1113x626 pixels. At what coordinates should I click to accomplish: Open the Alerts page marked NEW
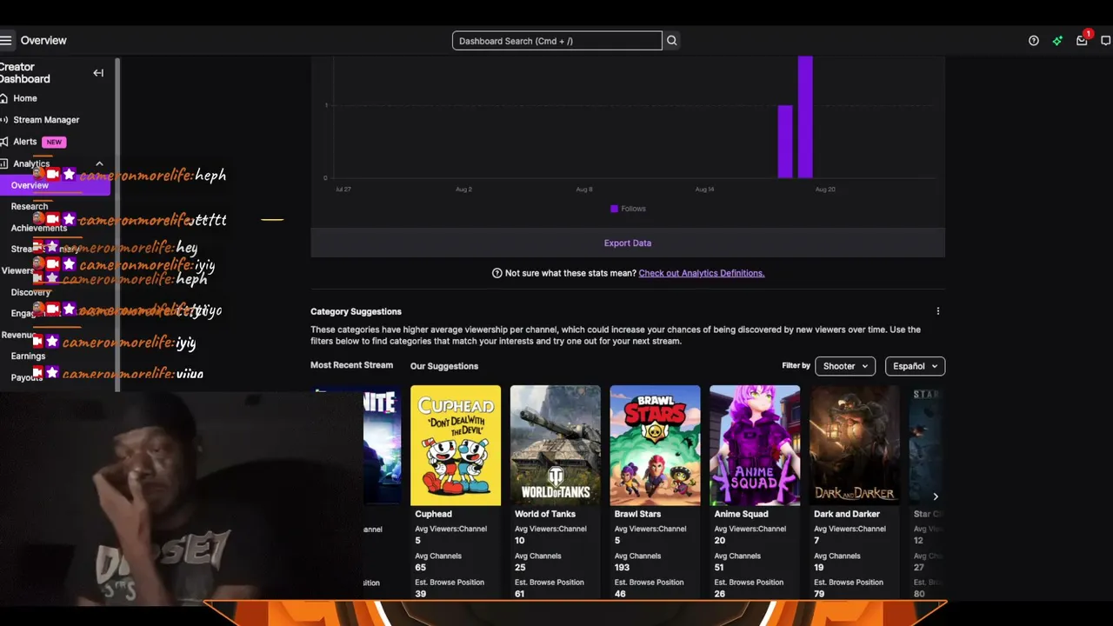[25, 142]
